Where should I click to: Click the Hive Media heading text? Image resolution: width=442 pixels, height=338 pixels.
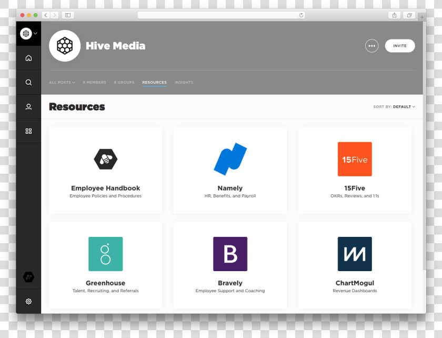tap(116, 46)
